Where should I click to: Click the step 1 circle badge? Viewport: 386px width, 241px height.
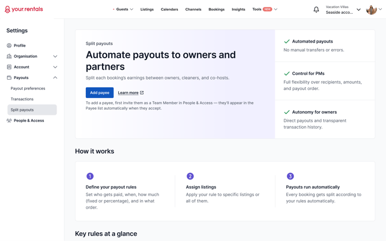(90, 176)
